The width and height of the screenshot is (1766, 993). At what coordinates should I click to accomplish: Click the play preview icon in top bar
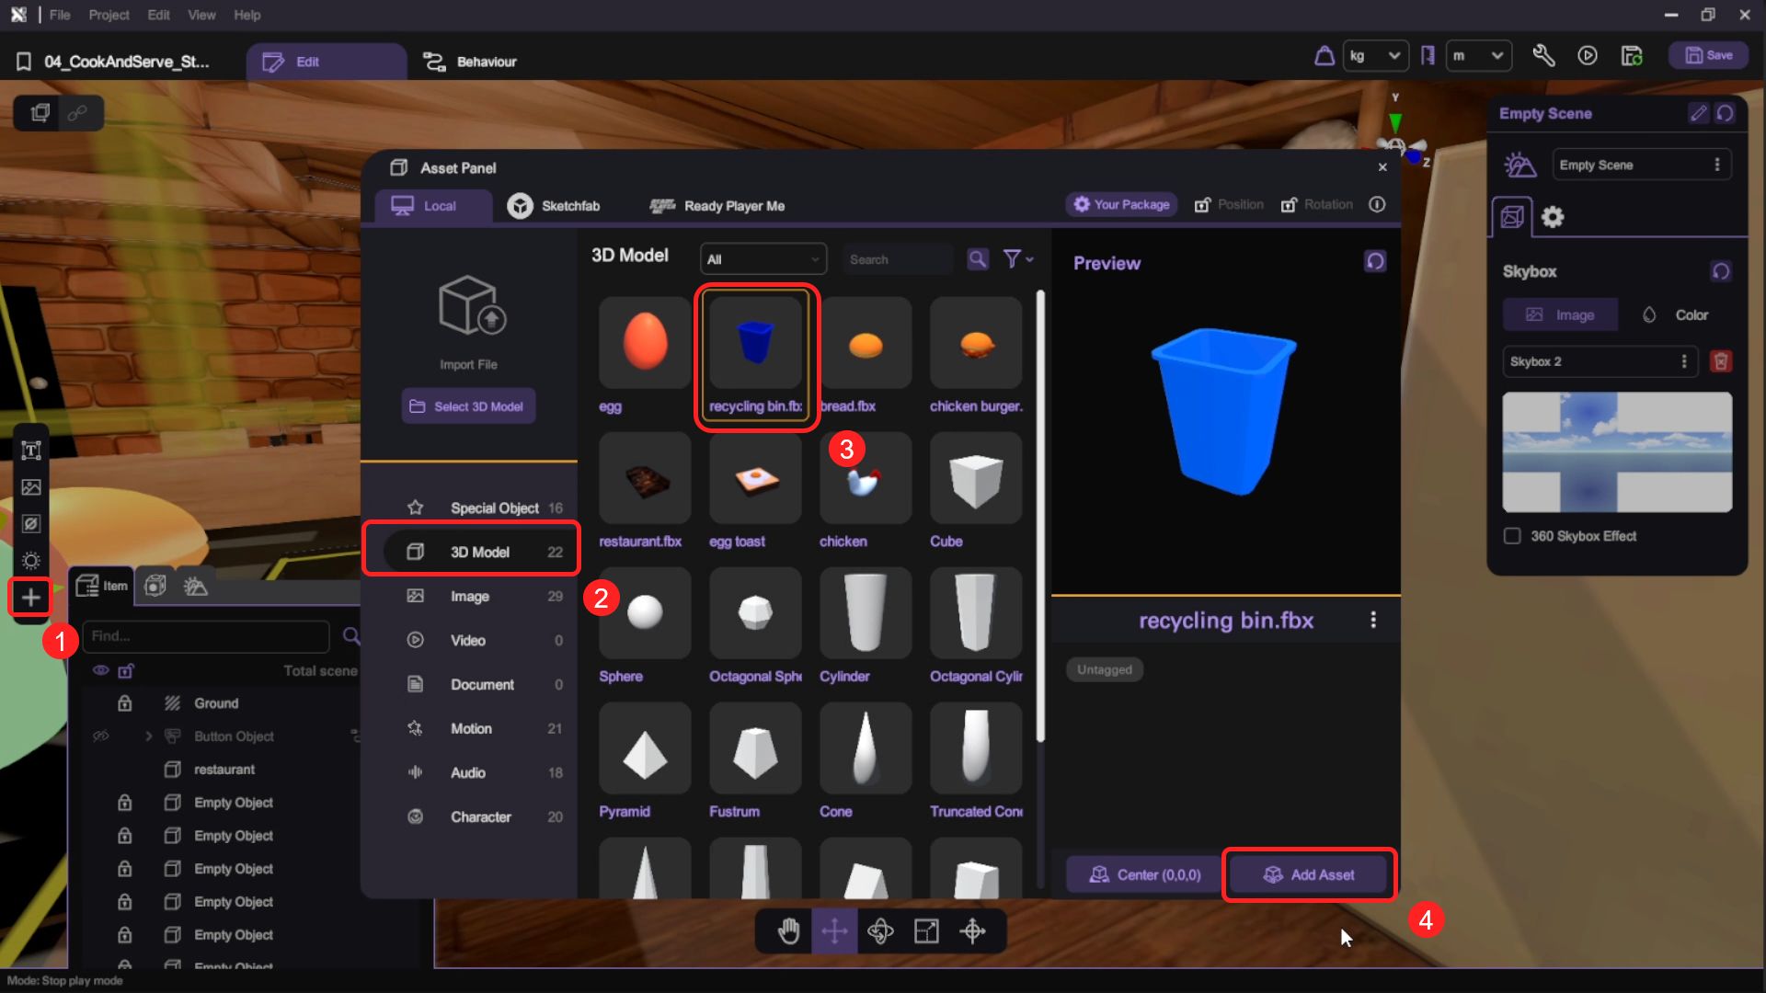(x=1588, y=56)
